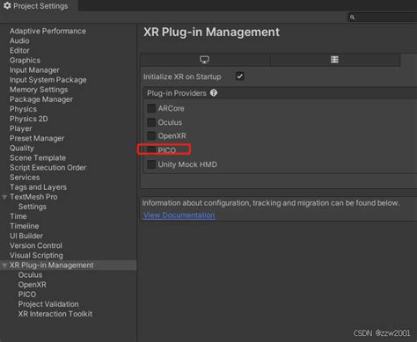Select the desktop platform tab icon
The width and height of the screenshot is (417, 342).
[x=204, y=60]
